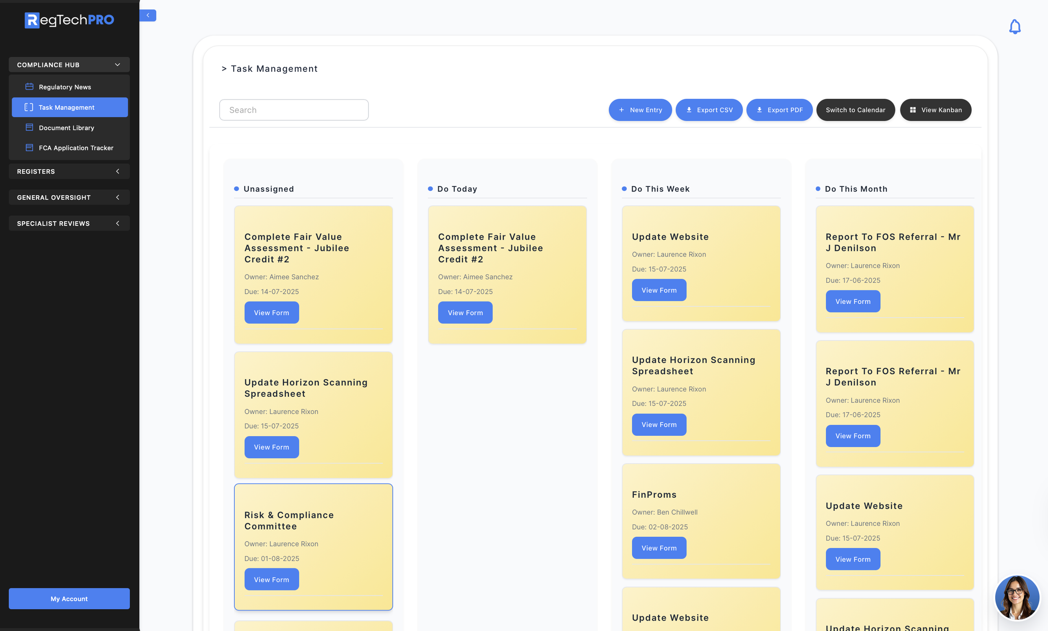Toggle the View Kanban layout
The width and height of the screenshot is (1048, 631).
pos(935,110)
